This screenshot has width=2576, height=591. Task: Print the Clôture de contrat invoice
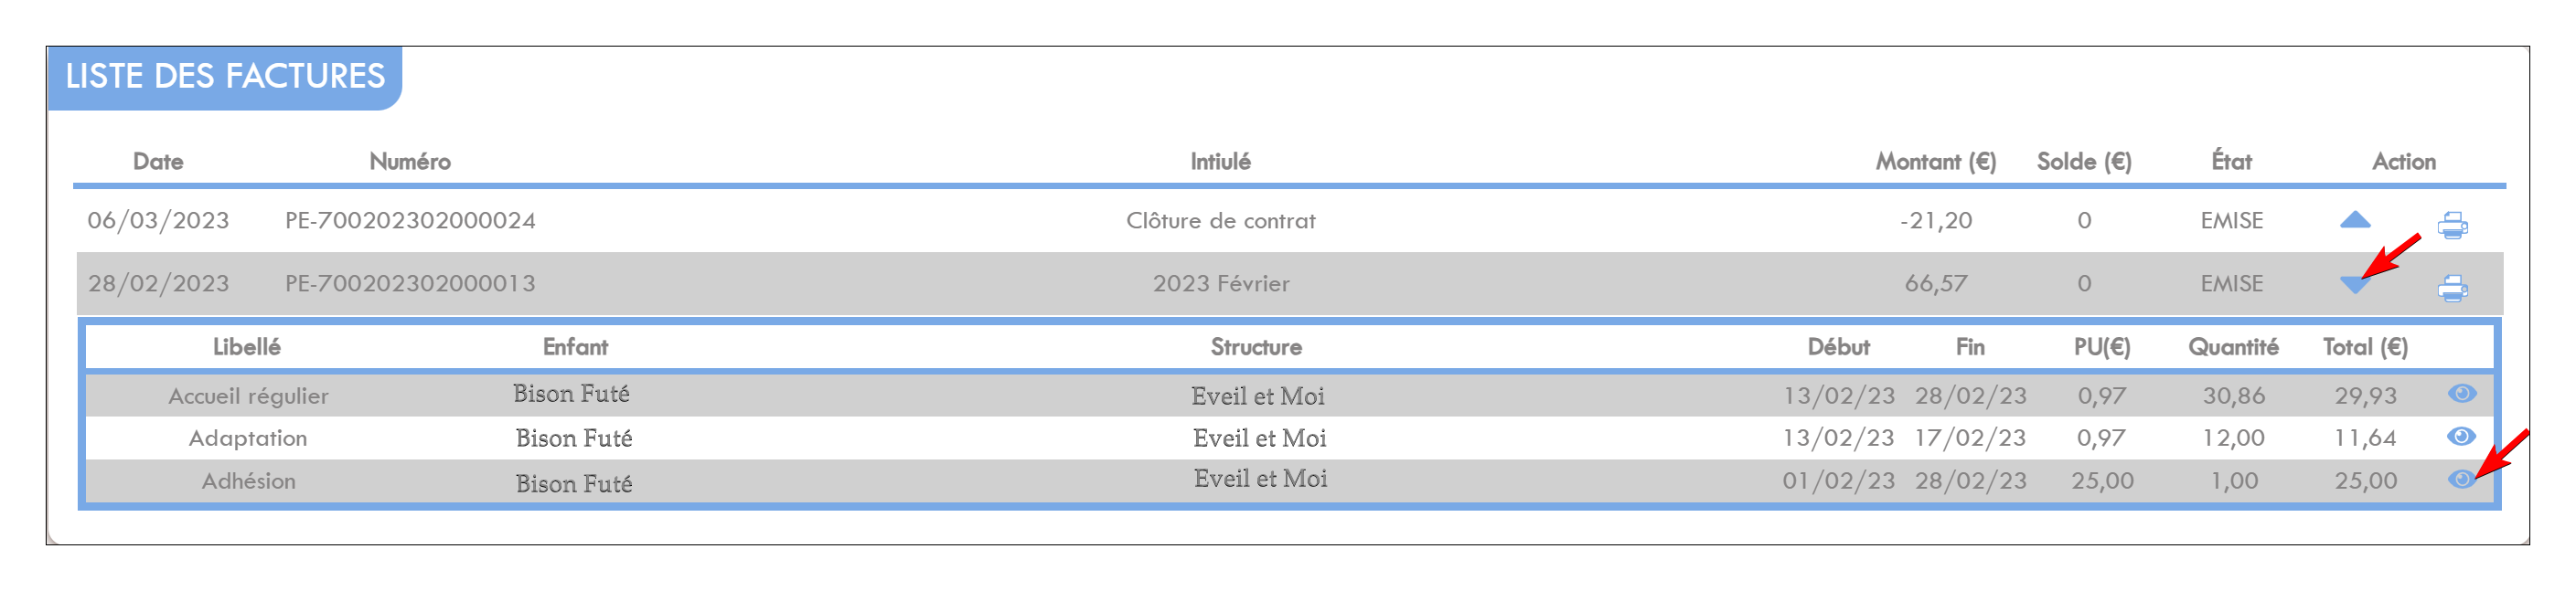[x=2452, y=225]
